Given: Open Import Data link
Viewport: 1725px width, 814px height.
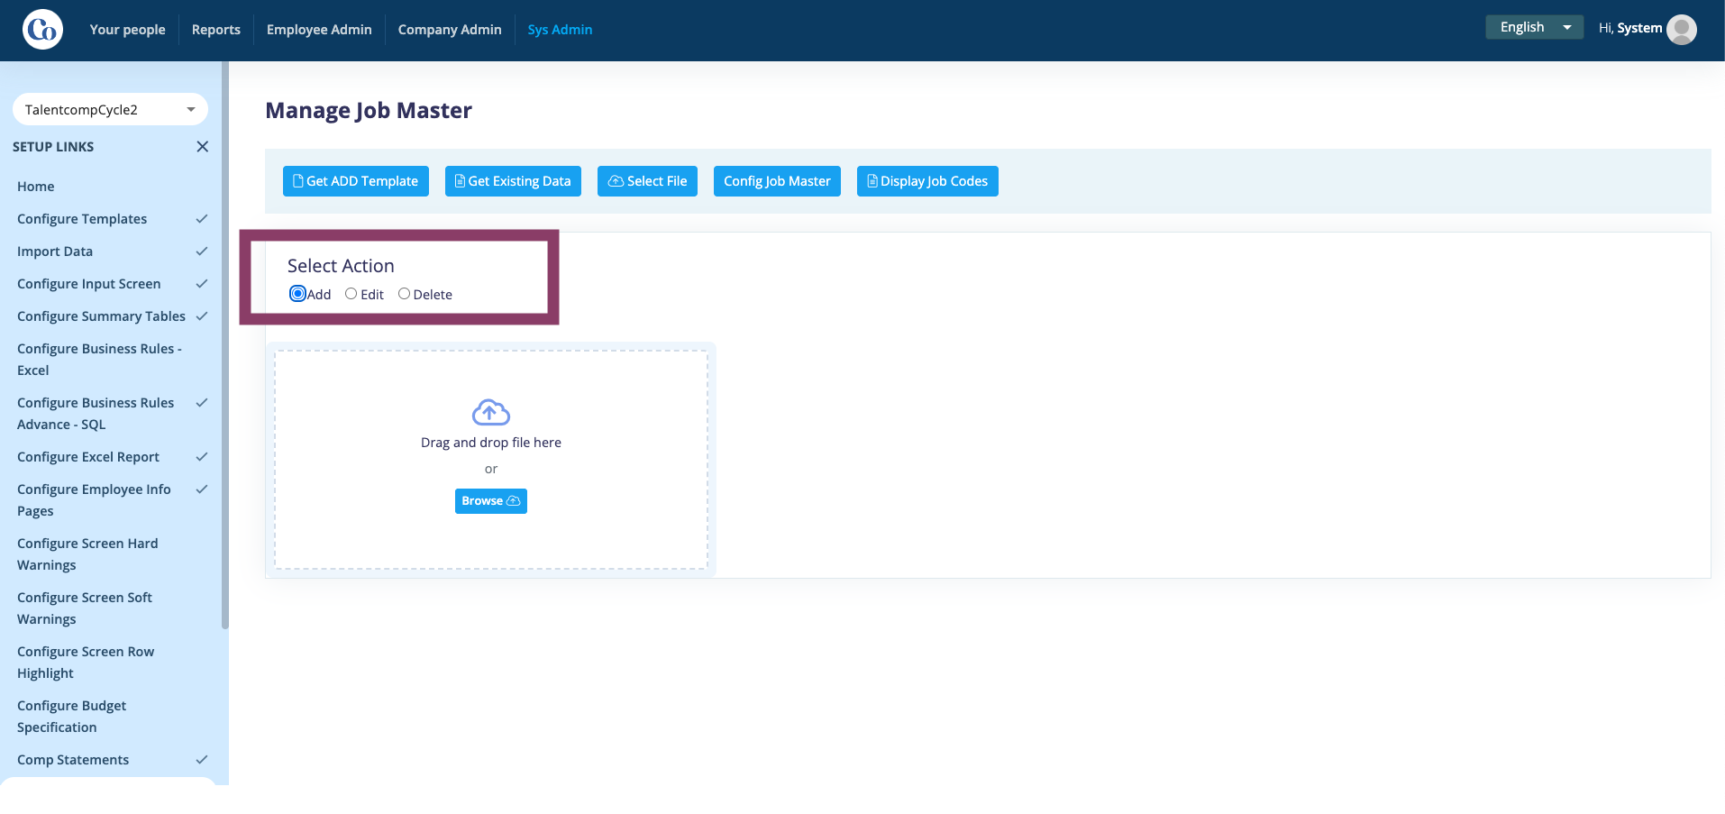Looking at the screenshot, I should coord(55,252).
